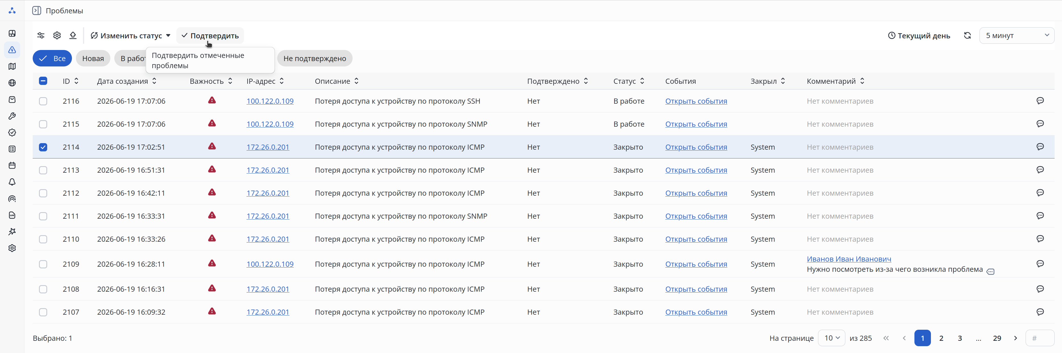Click the refresh icon near Текущий день
Viewport: 1062px width, 353px height.
pos(967,35)
